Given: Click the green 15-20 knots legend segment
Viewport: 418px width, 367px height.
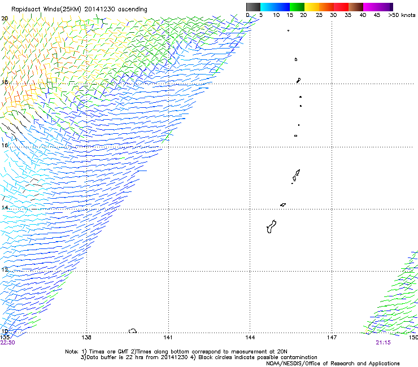Looking at the screenshot, I should [x=297, y=7].
